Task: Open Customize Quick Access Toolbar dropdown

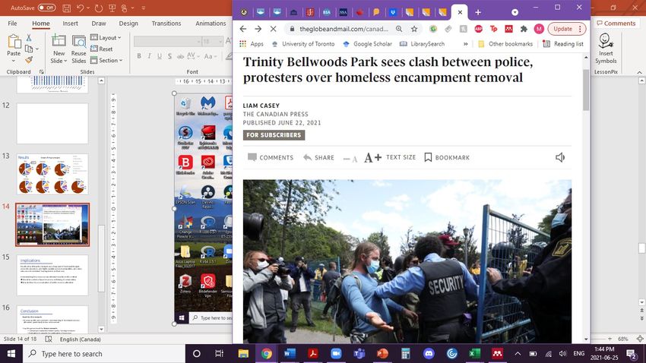Action: click(x=144, y=8)
